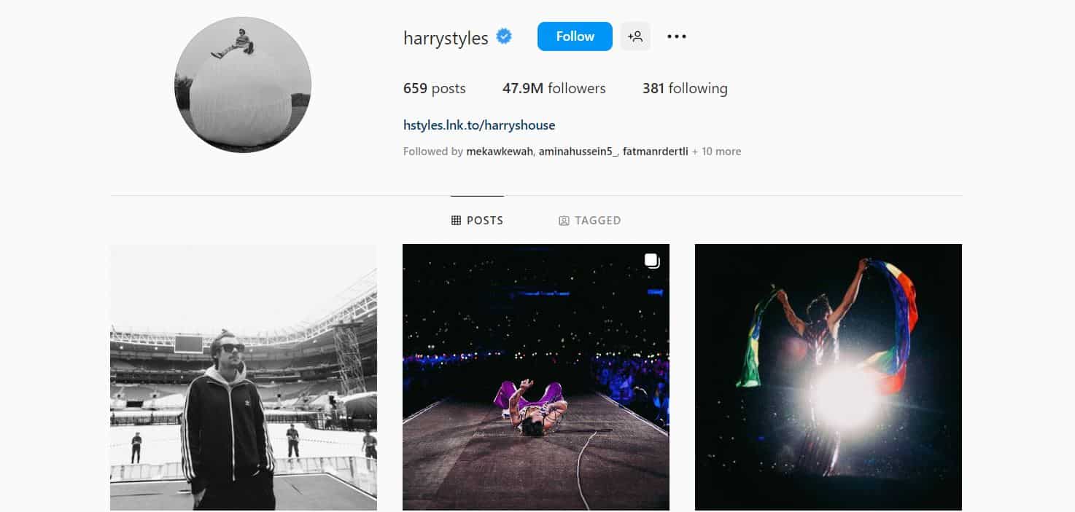1075x512 pixels.
Task: Open the black-and-white stadium post
Action: click(244, 377)
